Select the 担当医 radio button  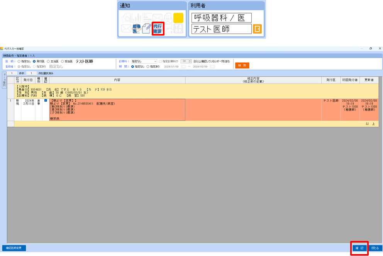click(62, 61)
